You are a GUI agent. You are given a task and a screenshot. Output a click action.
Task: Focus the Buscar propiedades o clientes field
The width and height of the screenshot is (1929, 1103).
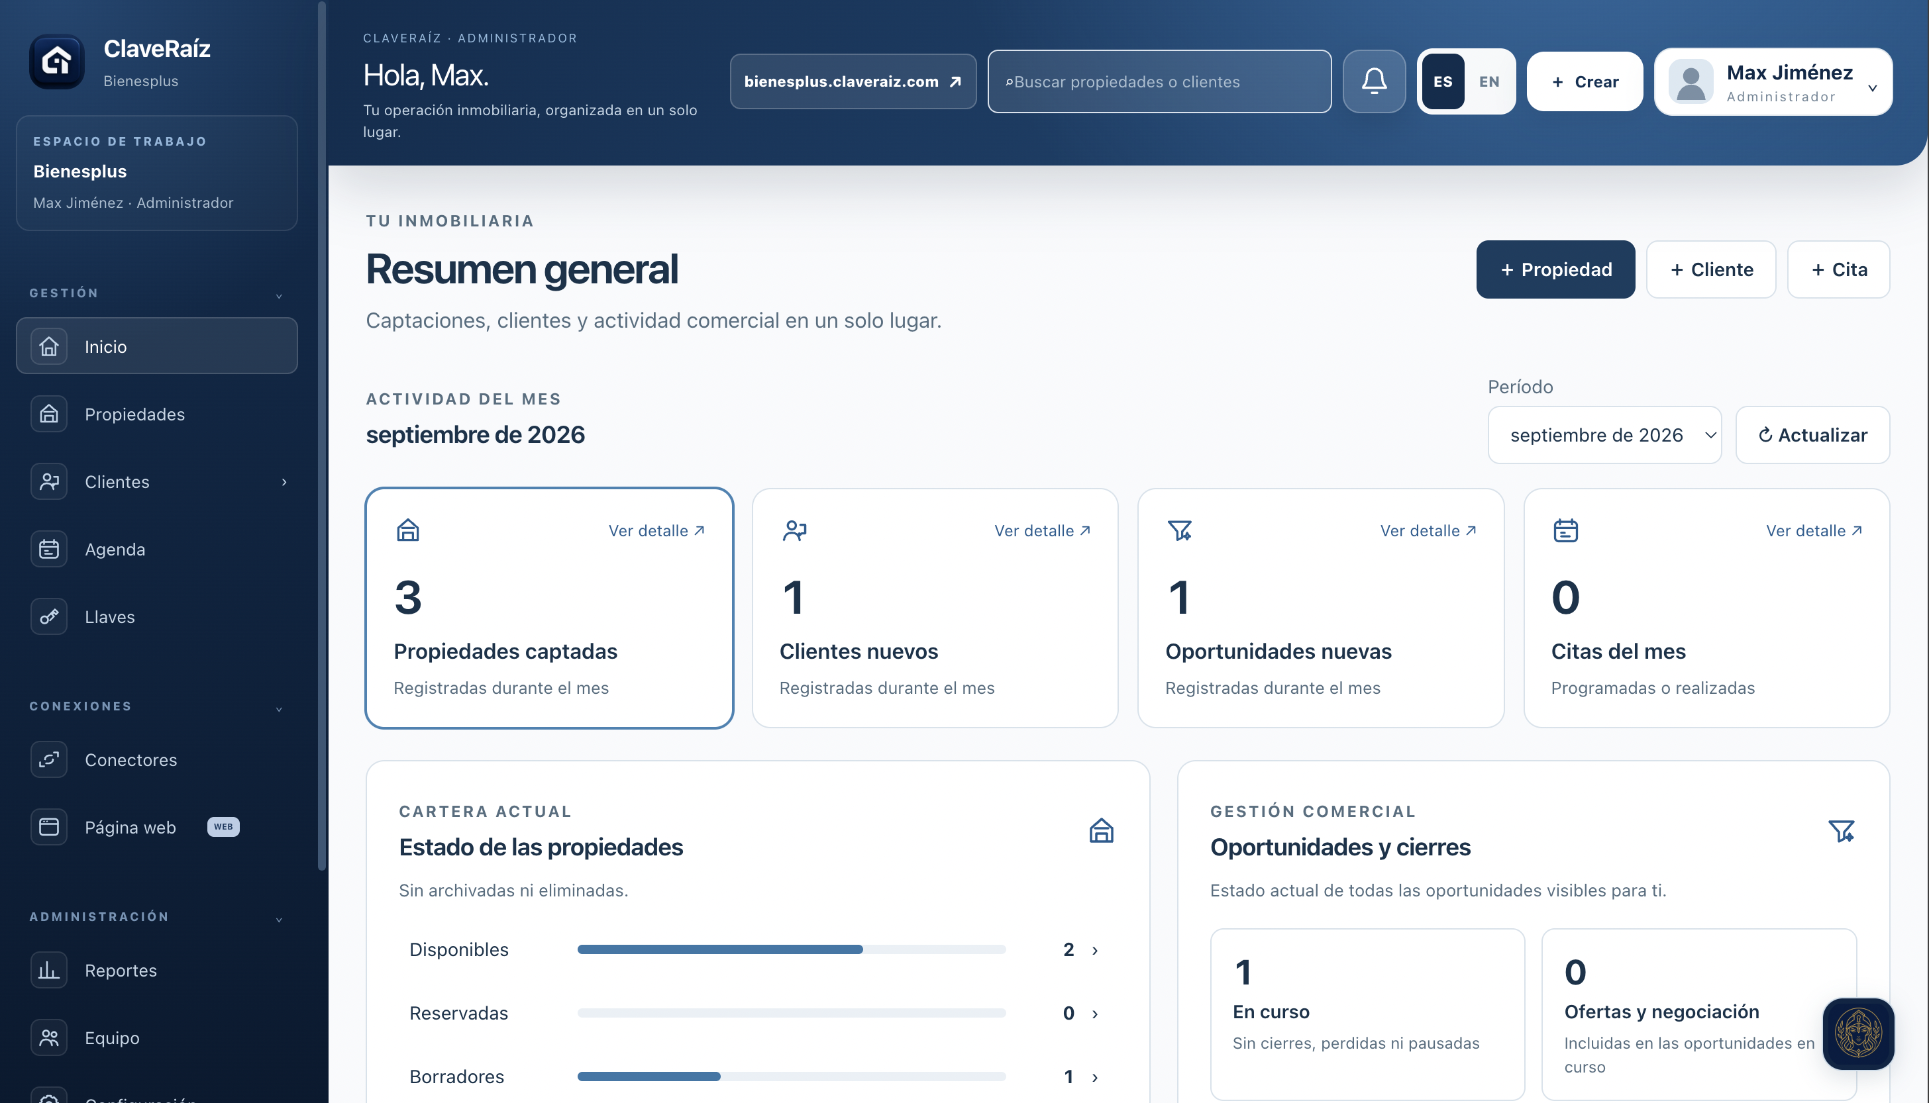pos(1159,81)
